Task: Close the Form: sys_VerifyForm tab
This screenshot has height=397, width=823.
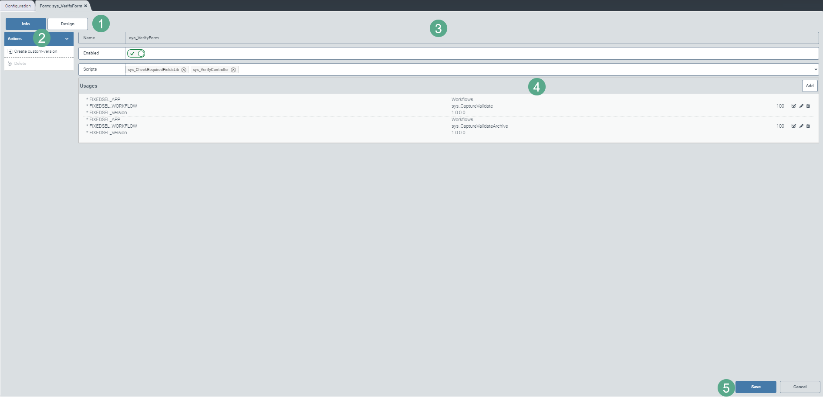Action: 86,6
